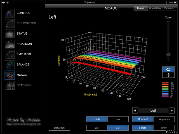The image size is (179, 134).
Task: Activate the rotate graph mode icon
Action: pos(168,70)
